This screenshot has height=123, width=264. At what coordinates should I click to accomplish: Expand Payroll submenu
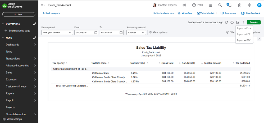(35, 101)
